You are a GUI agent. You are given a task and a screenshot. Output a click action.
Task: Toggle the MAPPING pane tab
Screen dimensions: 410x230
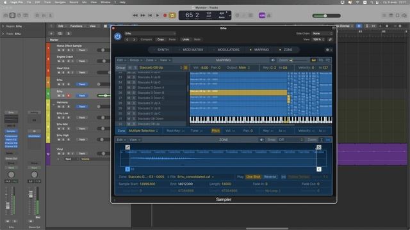[x=261, y=50]
